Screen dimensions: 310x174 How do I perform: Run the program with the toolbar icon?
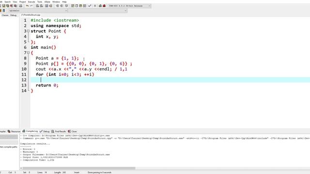[77, 6]
